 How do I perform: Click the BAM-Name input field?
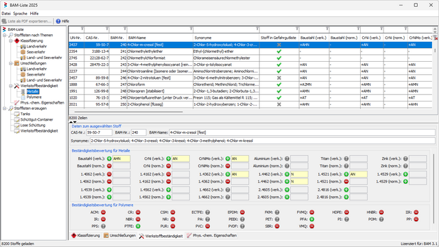tap(302, 132)
